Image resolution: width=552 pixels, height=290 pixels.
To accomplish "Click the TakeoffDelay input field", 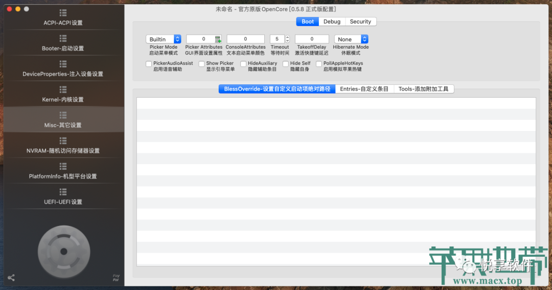I will pos(312,39).
